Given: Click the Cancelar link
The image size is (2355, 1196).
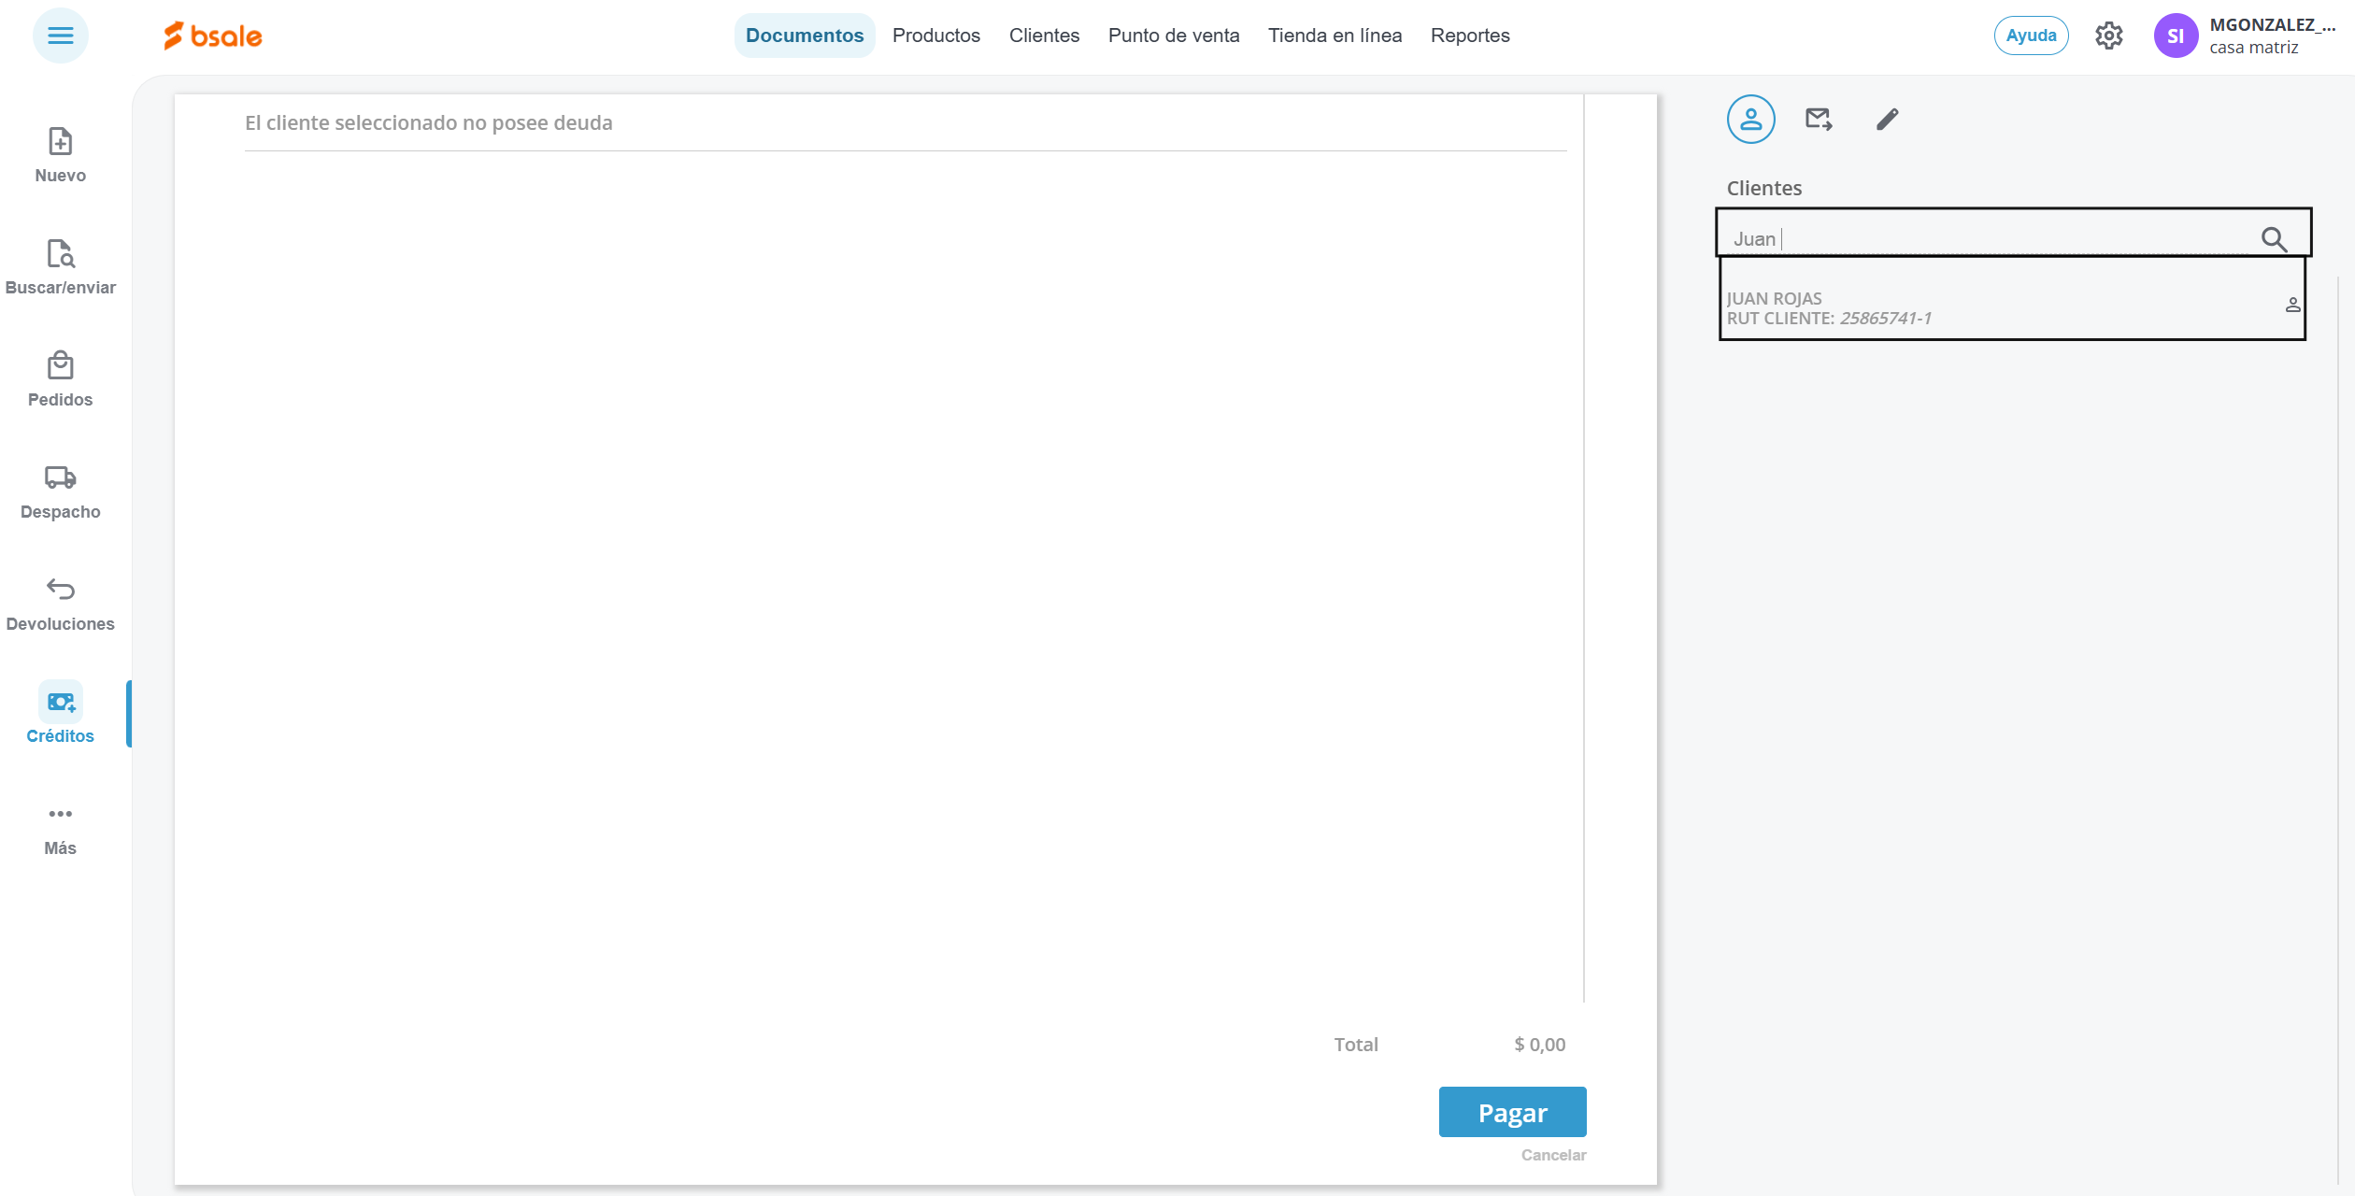Looking at the screenshot, I should [1553, 1155].
